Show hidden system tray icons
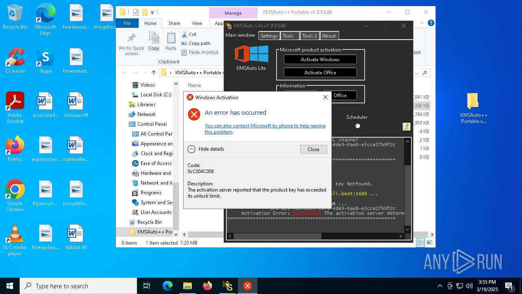 pyautogui.click(x=440, y=286)
